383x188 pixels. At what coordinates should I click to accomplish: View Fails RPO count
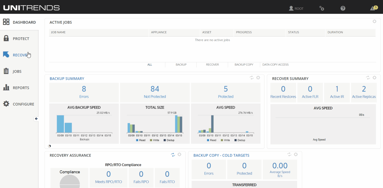click(x=141, y=178)
